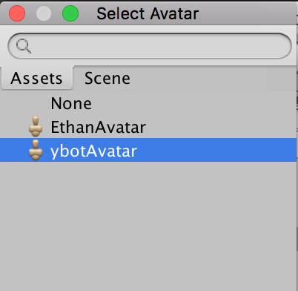Switch to the Scene tab

click(x=107, y=79)
